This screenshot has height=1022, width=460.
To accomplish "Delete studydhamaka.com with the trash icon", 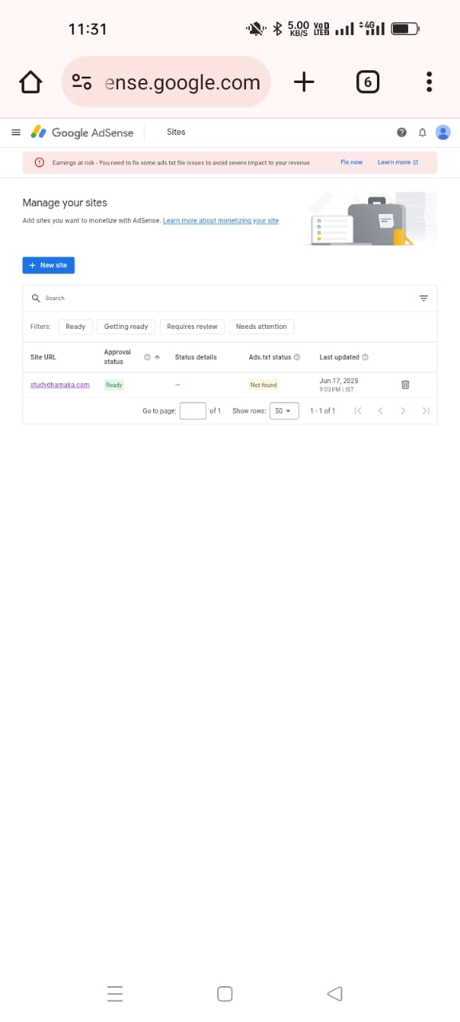I will click(x=405, y=385).
